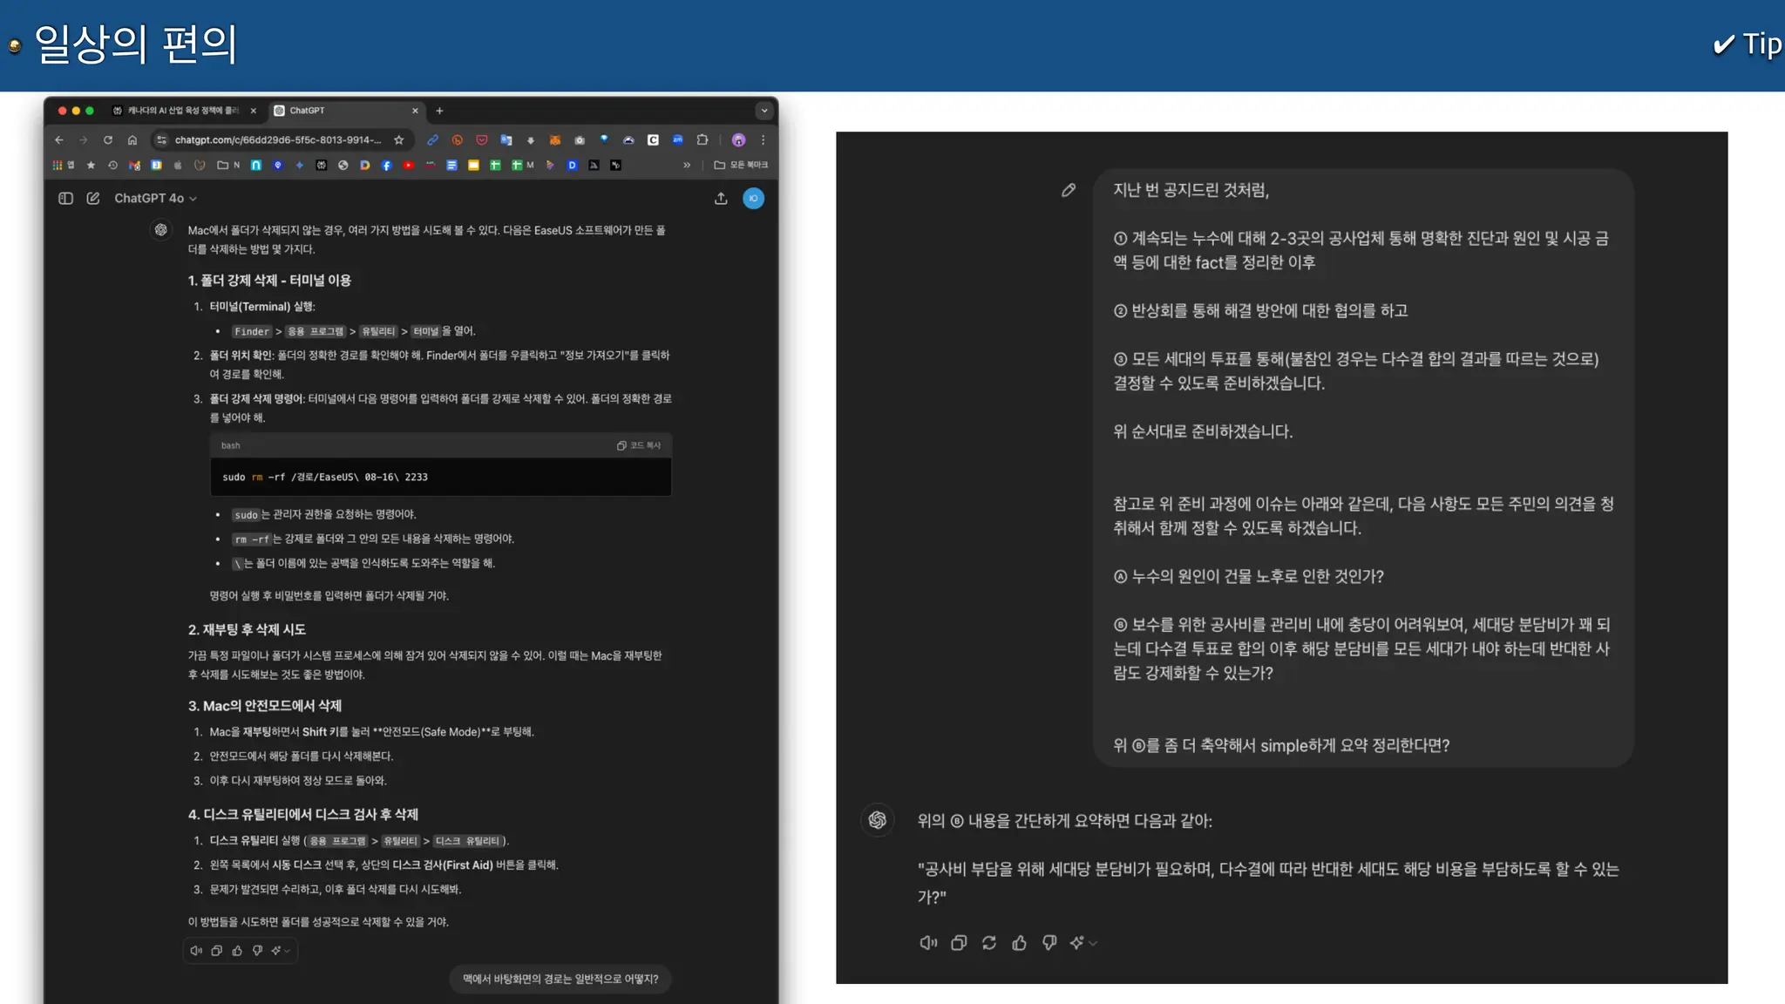Viewport: 1785px width, 1004px height.
Task: Show hidden bookmarks with double chevron
Action: (x=687, y=165)
